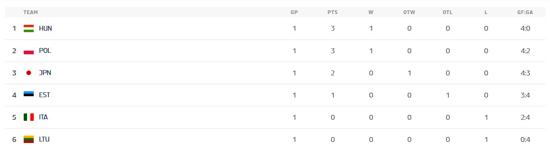This screenshot has width=550, height=150.
Task: Click Hungary's 4:0 goal difference cell
Action: point(525,28)
